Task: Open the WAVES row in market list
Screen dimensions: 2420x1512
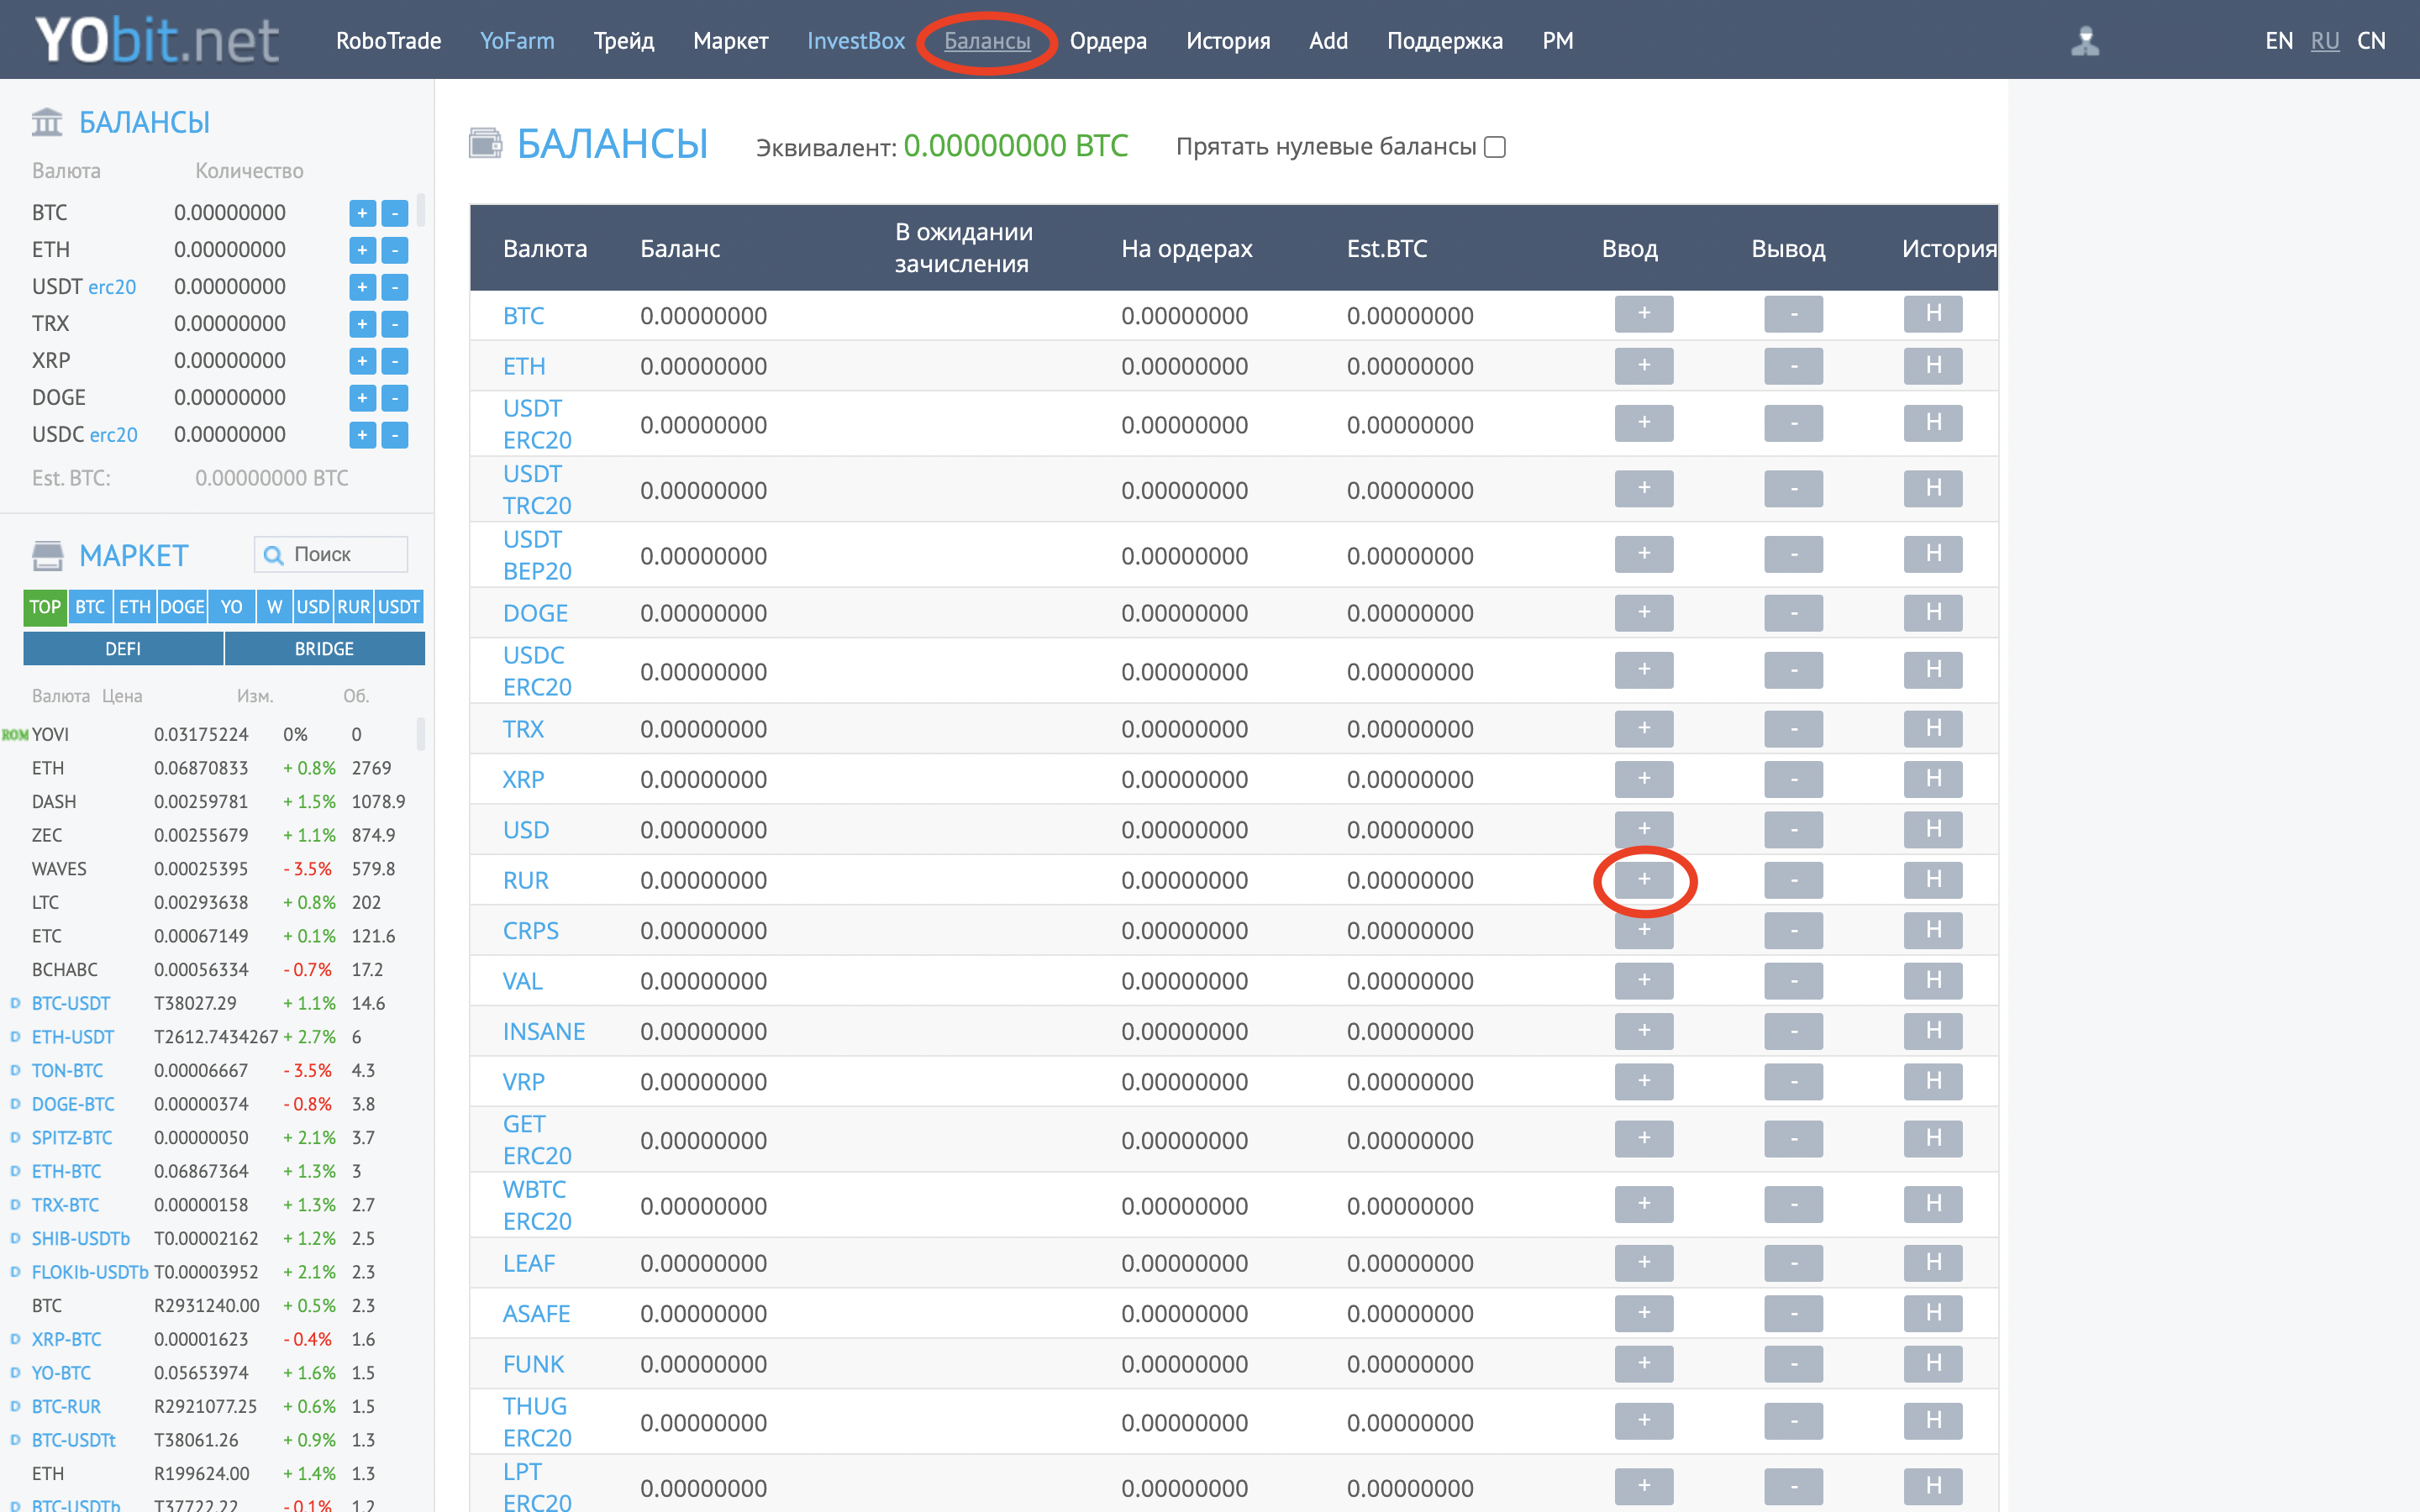Action: click(x=216, y=869)
